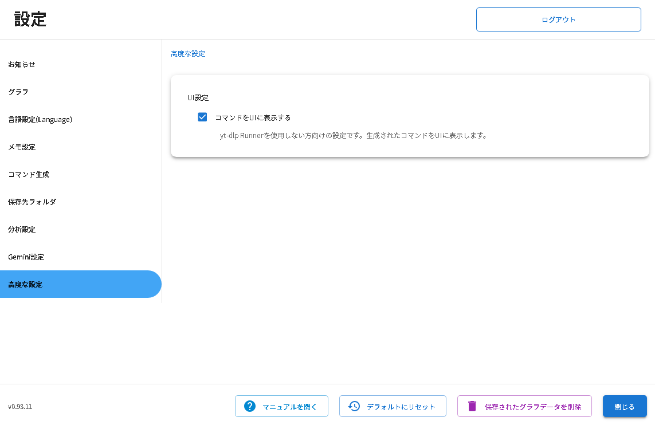Viewport: 655px width, 425px height.
Task: Click the yt-dlp Runner description text
Action: [x=354, y=136]
